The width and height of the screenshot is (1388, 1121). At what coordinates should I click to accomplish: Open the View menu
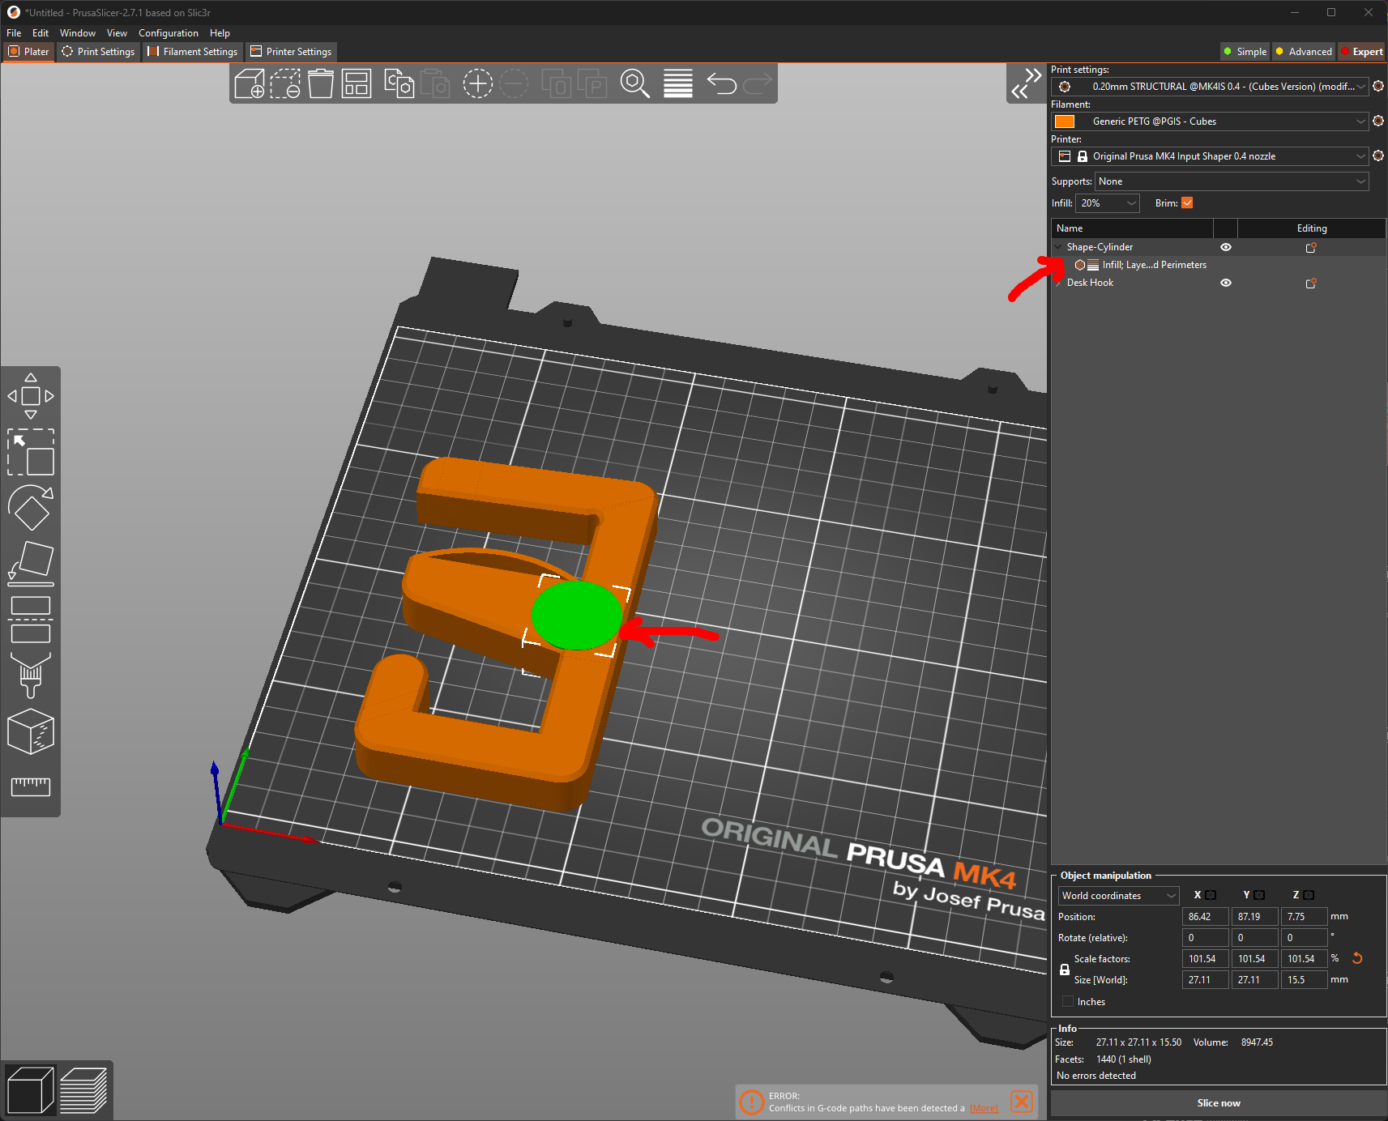117,33
